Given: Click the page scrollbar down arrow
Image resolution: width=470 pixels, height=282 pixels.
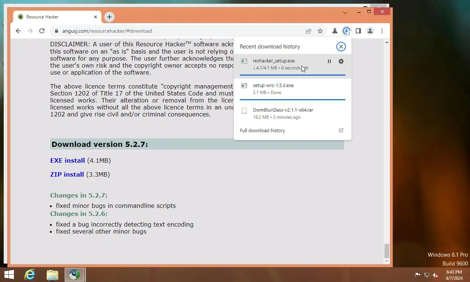Looking at the screenshot, I should click(387, 261).
